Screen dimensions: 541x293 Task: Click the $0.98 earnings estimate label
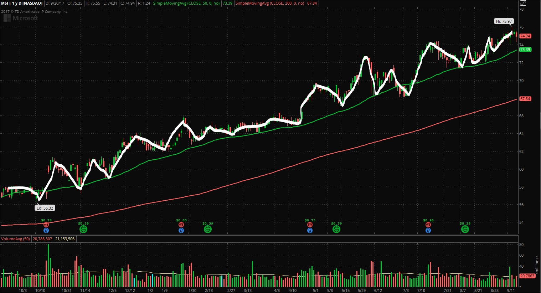click(x=428, y=220)
